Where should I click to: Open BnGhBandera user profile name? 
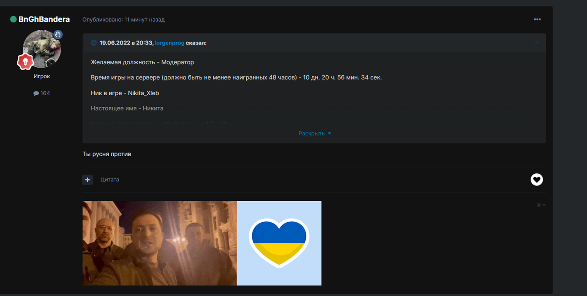pyautogui.click(x=44, y=19)
